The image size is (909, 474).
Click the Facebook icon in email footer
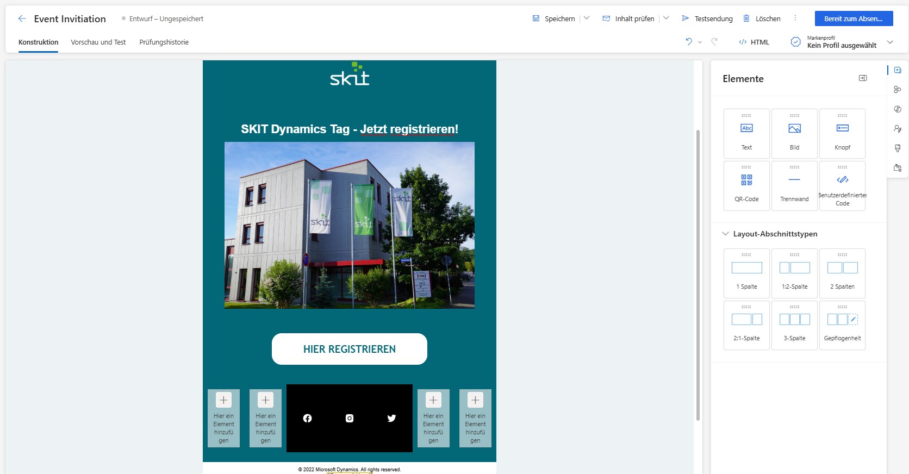307,418
